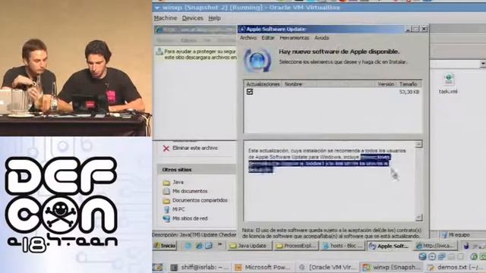Click the update description text area
The image size is (486, 273).
tap(330, 181)
